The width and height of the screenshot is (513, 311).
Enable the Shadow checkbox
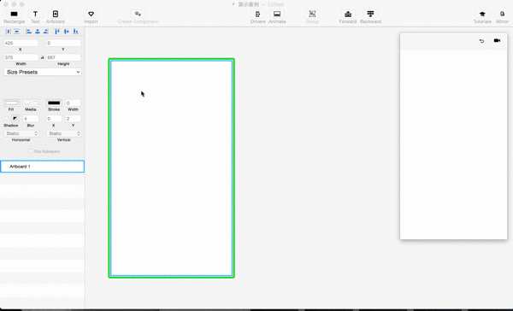(7, 119)
